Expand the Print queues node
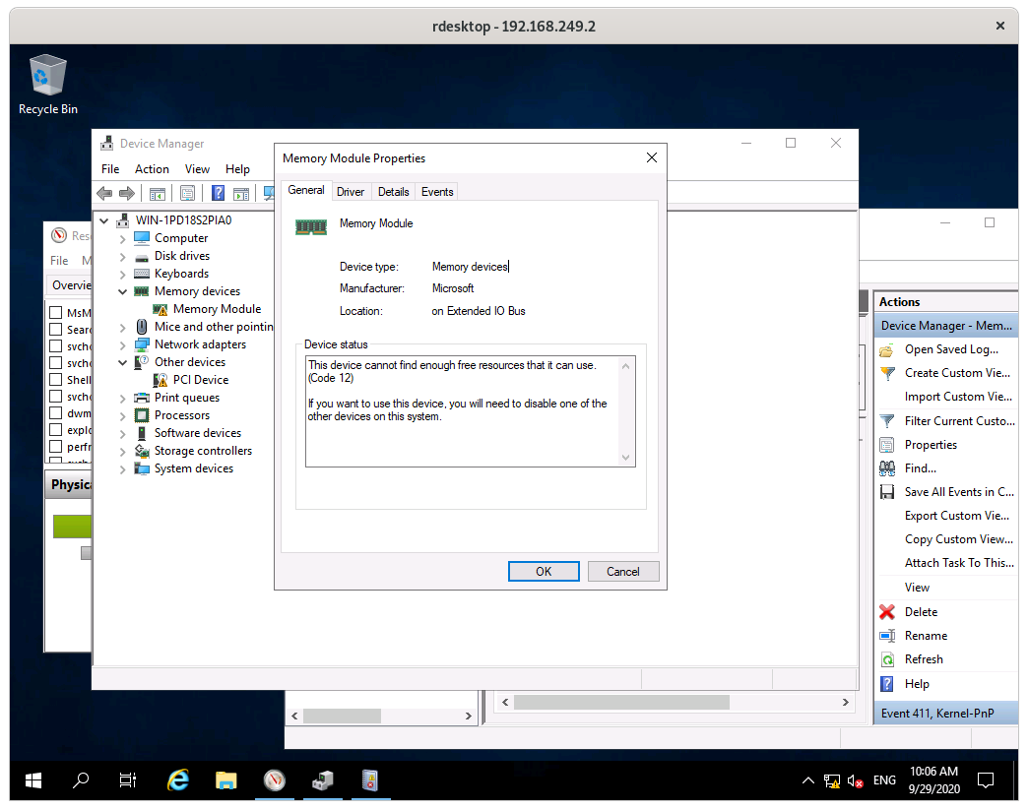This screenshot has height=810, width=1028. [123, 397]
